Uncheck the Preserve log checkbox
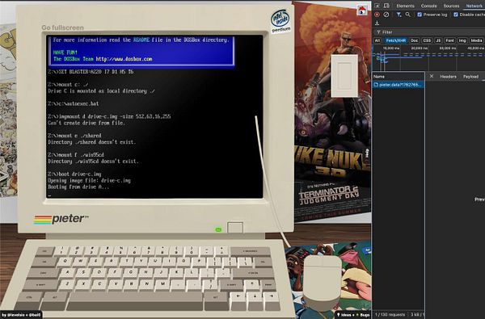485x319 pixels. [420, 15]
